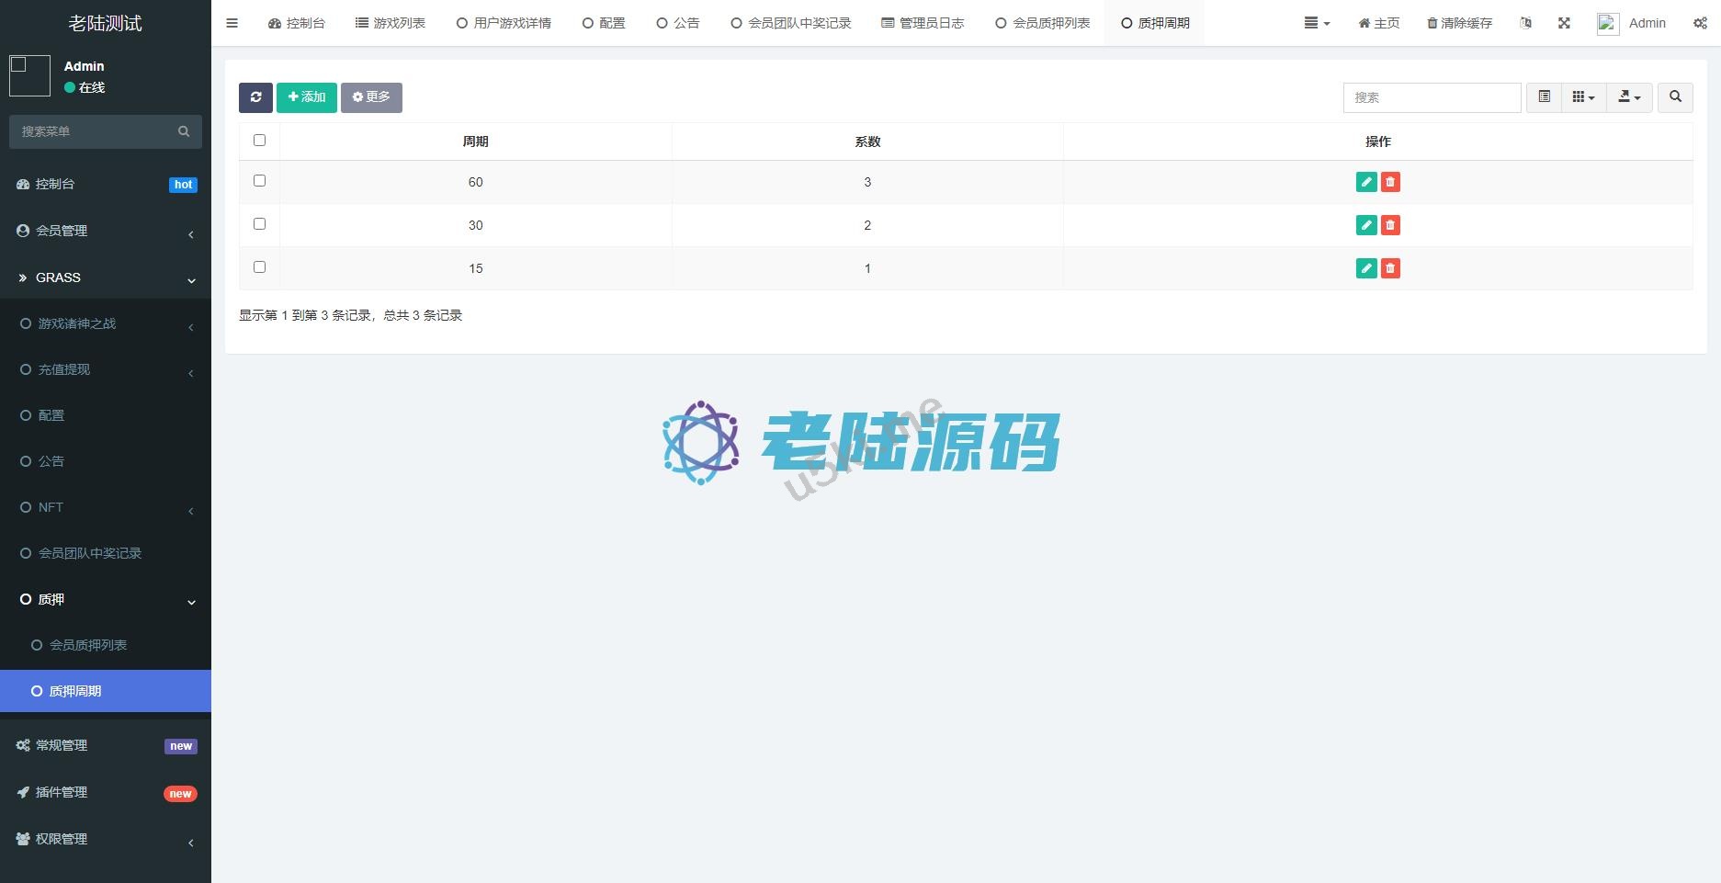Open the column visibility dropdown
This screenshot has height=883, width=1721.
(x=1583, y=97)
